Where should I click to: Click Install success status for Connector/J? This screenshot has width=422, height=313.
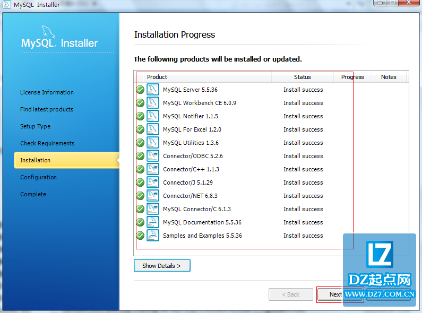[x=303, y=182]
